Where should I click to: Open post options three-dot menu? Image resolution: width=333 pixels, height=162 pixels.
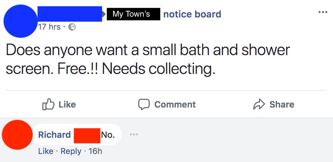point(322,12)
